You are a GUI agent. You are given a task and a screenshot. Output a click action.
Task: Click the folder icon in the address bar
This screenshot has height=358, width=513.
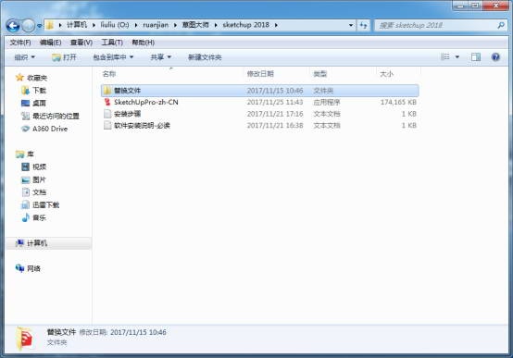50,25
